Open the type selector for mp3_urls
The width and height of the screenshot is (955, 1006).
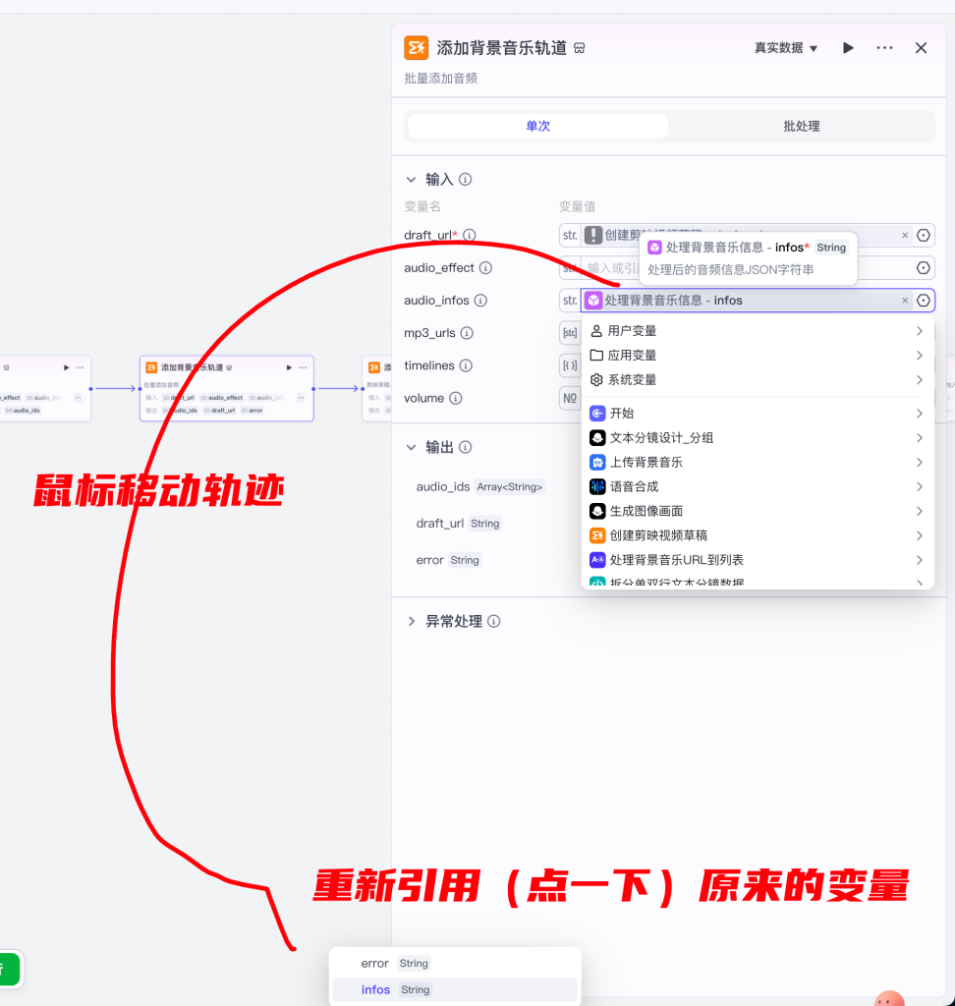pyautogui.click(x=570, y=333)
